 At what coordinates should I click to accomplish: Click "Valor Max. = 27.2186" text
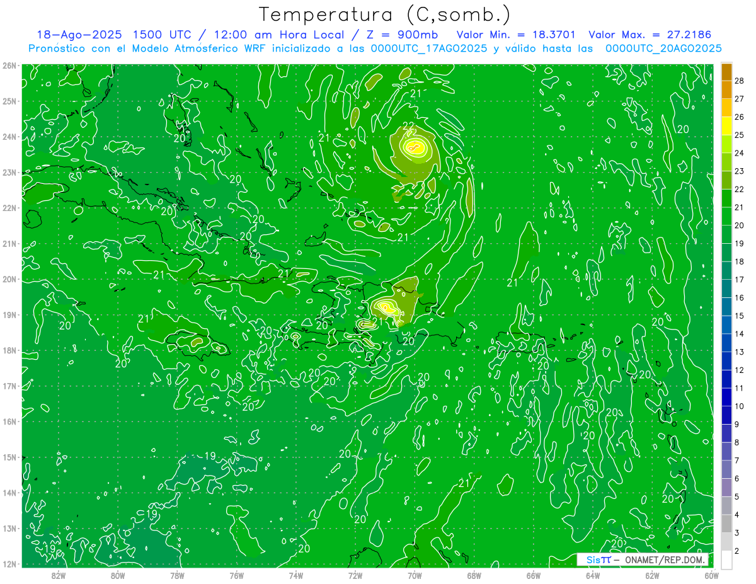[x=650, y=35]
